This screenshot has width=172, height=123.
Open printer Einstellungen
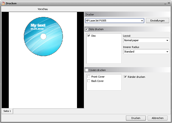pos(157,21)
